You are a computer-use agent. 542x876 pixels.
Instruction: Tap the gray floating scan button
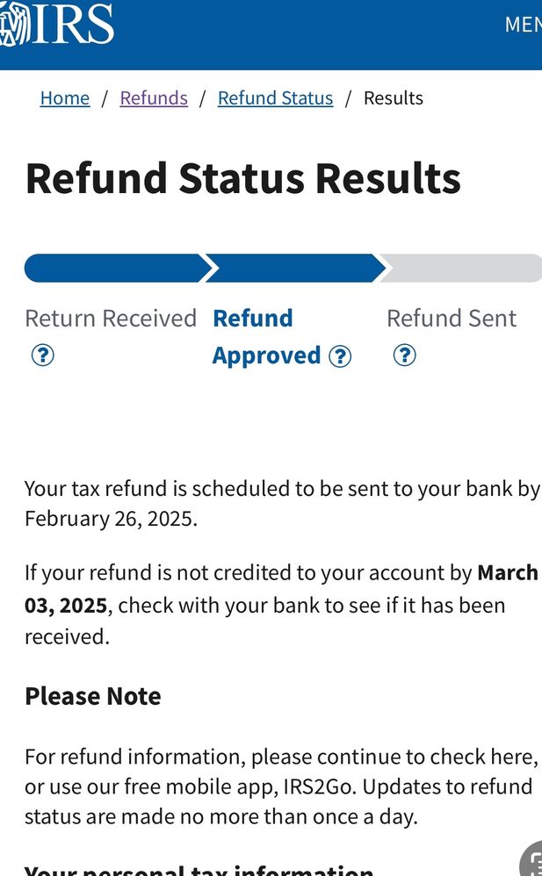click(532, 862)
